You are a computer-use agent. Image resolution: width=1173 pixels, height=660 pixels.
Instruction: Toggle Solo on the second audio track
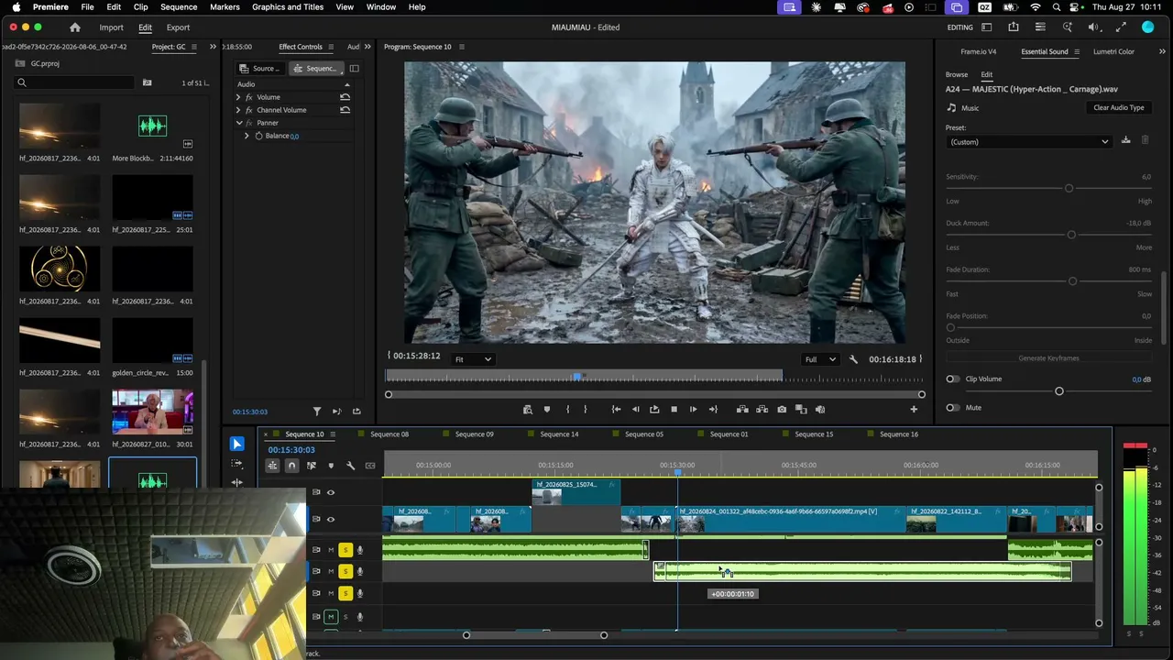pyautogui.click(x=345, y=572)
